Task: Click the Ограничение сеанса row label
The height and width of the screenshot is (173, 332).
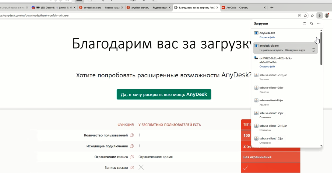Action: click(111, 157)
